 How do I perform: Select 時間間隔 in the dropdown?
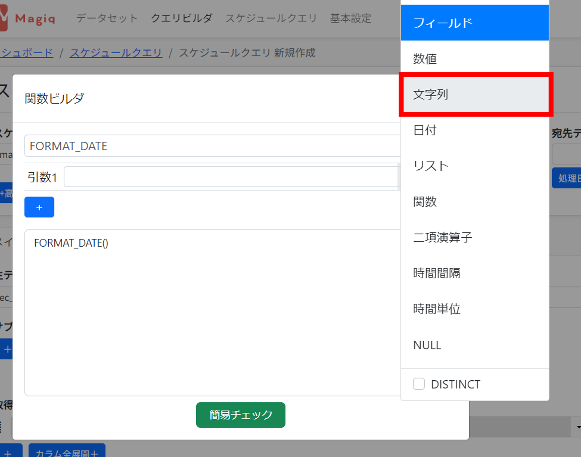tap(474, 273)
